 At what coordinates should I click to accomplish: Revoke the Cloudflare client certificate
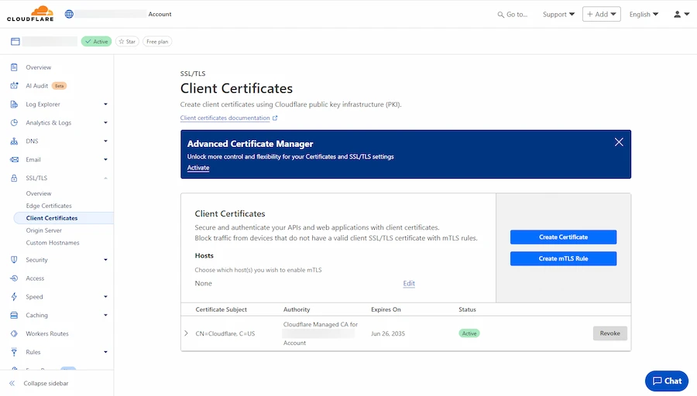[609, 333]
